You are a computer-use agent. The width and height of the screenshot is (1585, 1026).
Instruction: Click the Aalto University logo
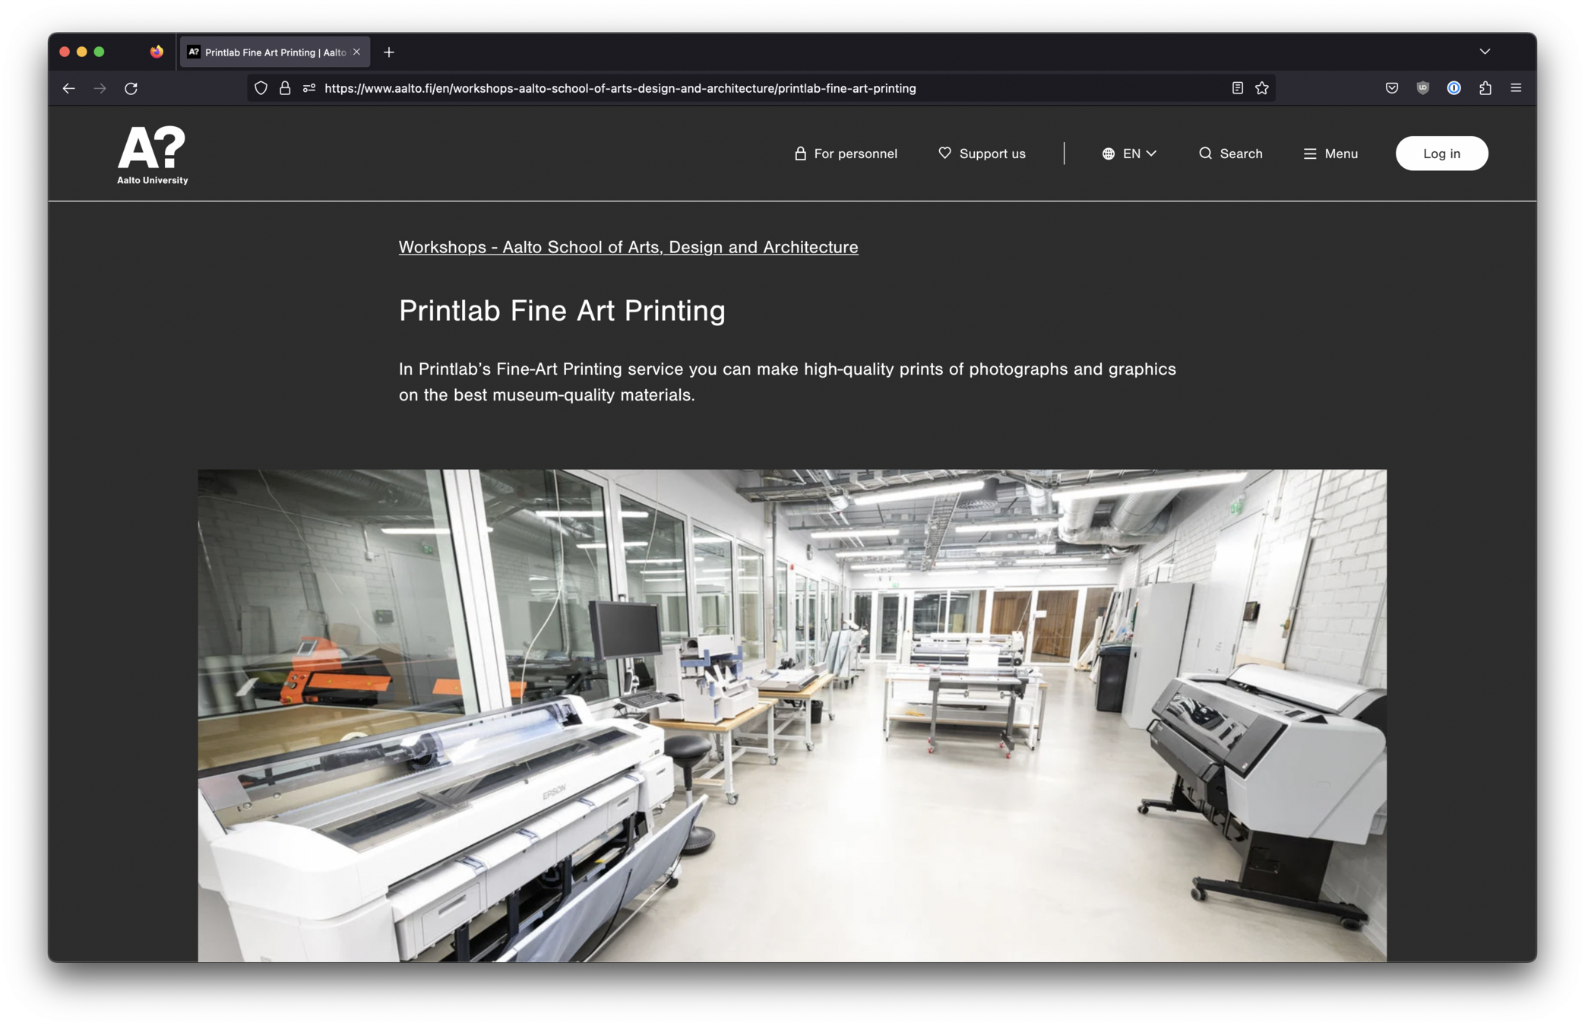(152, 154)
